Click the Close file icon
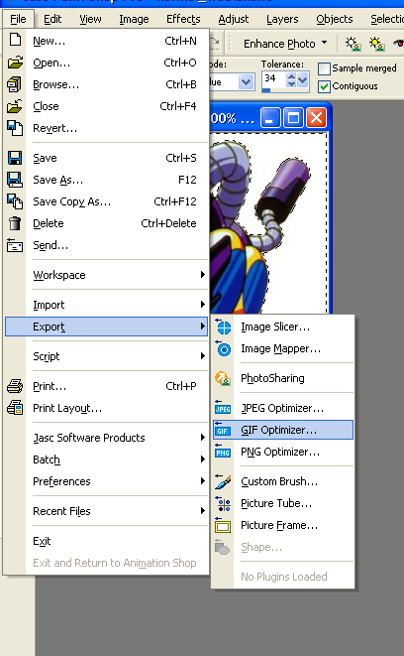 tap(15, 106)
